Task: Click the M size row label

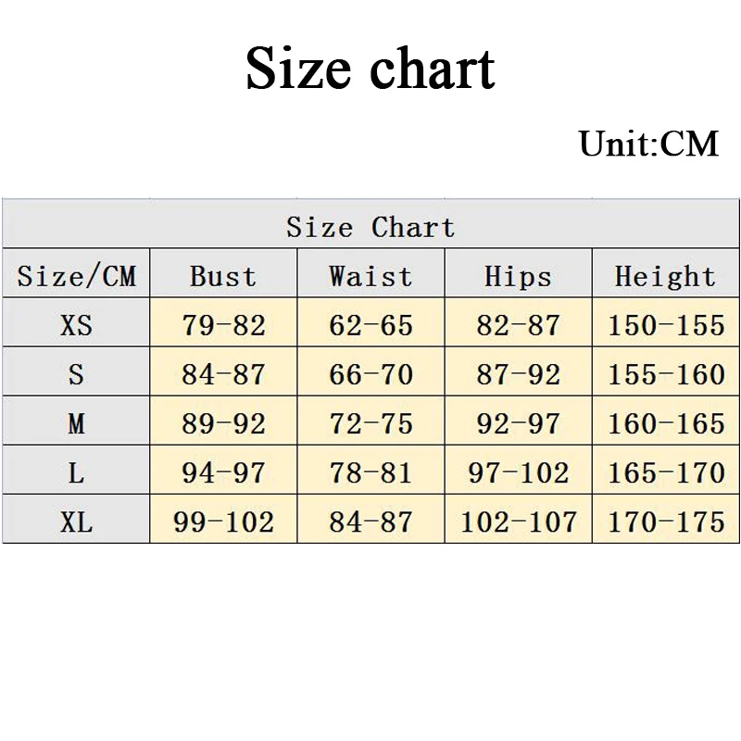Action: 76,423
